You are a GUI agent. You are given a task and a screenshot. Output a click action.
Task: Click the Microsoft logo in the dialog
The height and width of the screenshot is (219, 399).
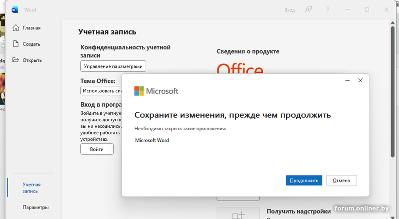tap(156, 91)
